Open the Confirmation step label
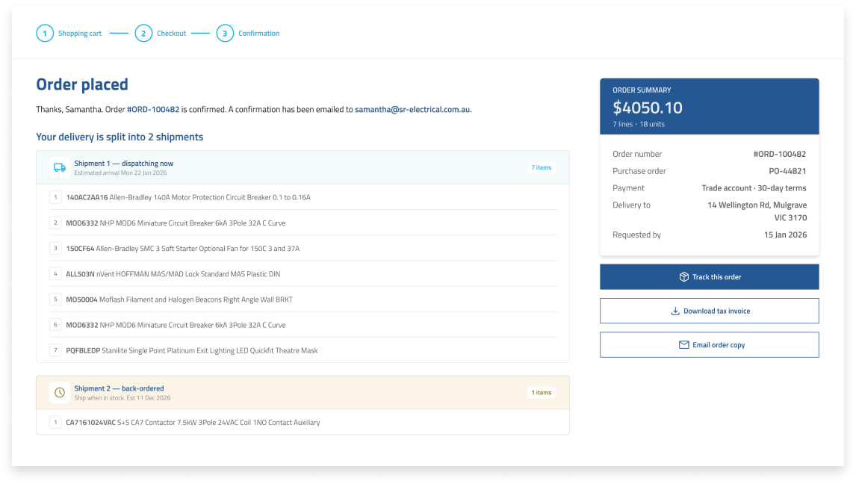Screen dimensions: 856x484 258,34
